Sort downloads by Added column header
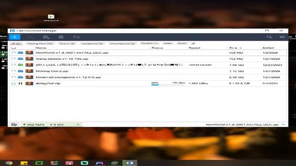Viewport: 296px width, 166px height. click(268, 48)
